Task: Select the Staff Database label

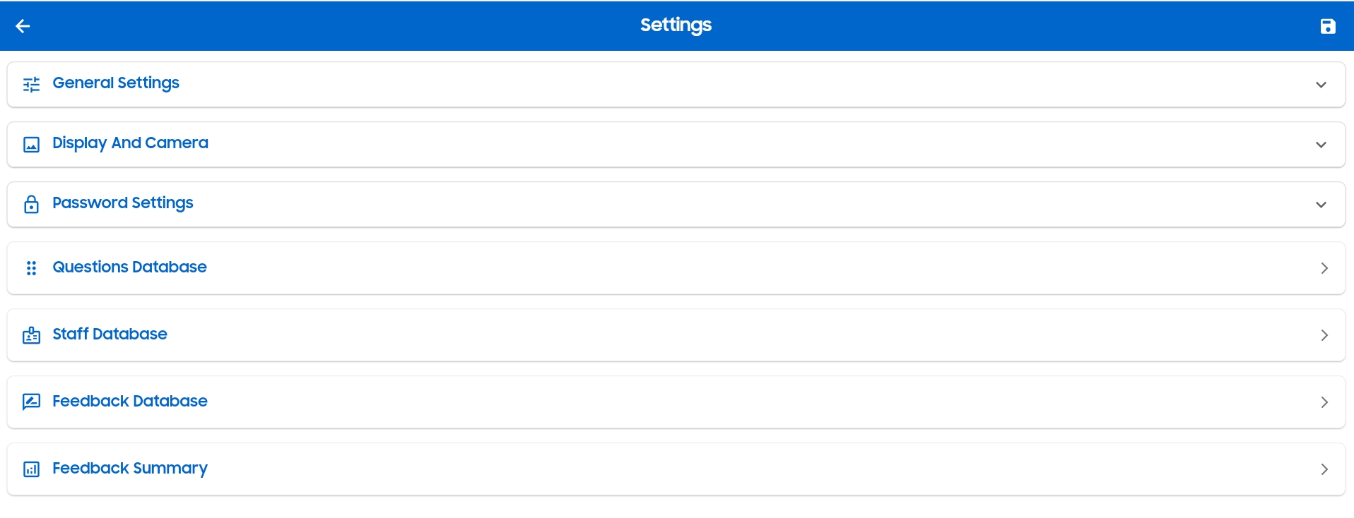Action: tap(110, 335)
